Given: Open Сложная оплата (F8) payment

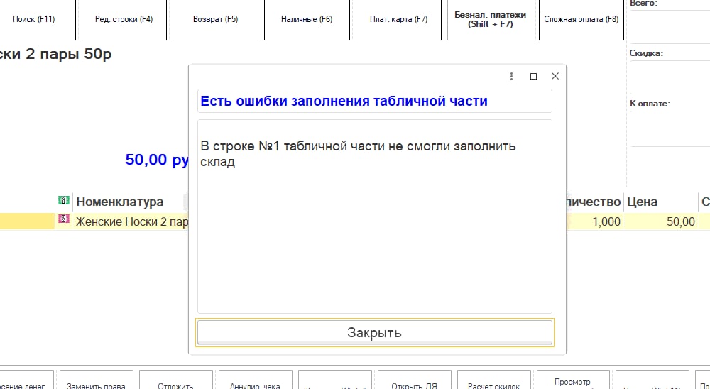Looking at the screenshot, I should pyautogui.click(x=581, y=19).
